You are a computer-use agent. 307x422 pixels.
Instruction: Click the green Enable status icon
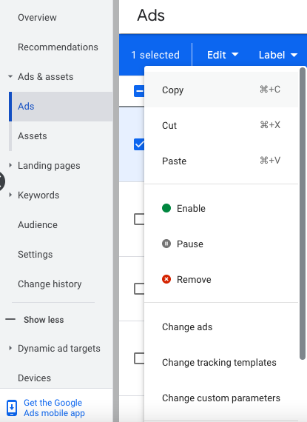coord(166,208)
